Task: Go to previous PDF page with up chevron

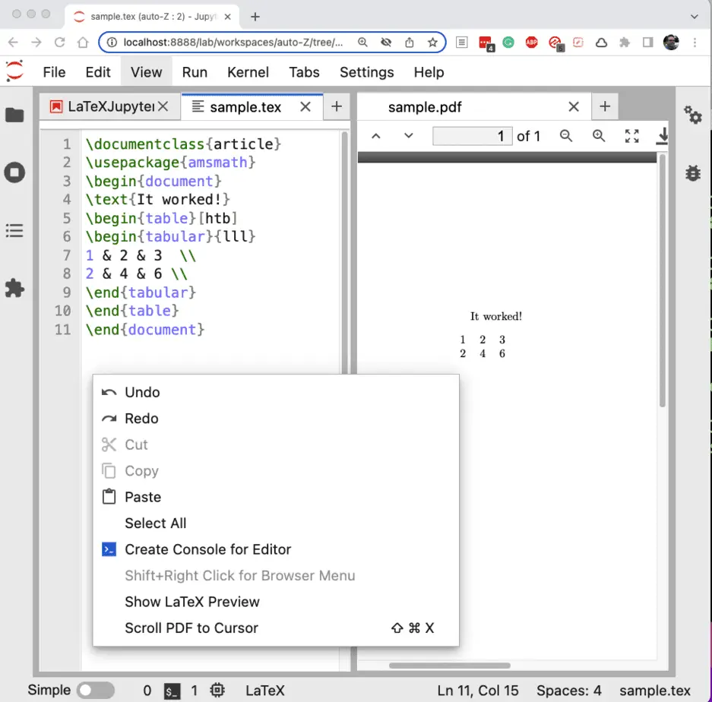Action: coord(375,135)
